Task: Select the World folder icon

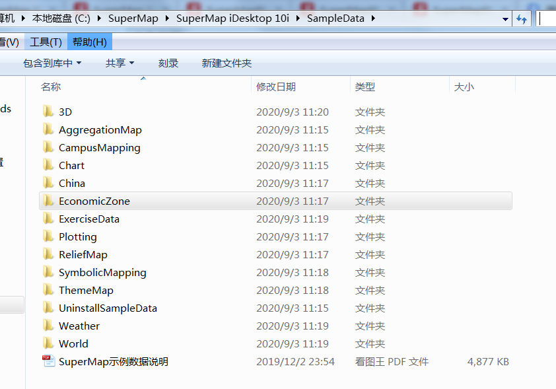Action: coord(48,343)
